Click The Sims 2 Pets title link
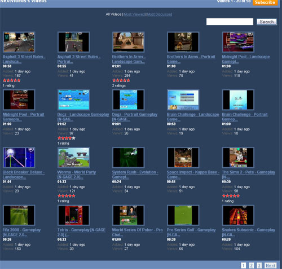 point(248,175)
